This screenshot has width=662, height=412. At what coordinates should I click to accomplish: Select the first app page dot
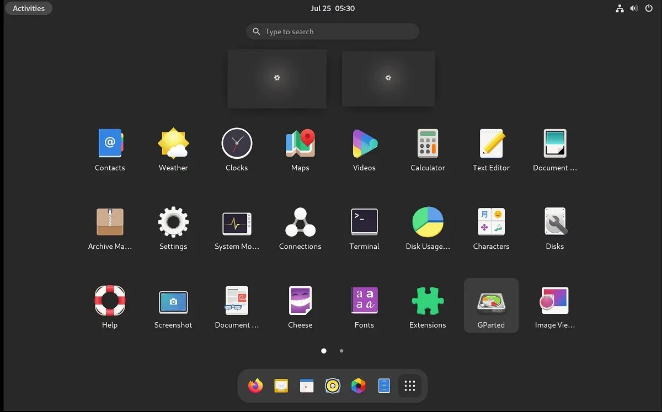[x=324, y=351]
